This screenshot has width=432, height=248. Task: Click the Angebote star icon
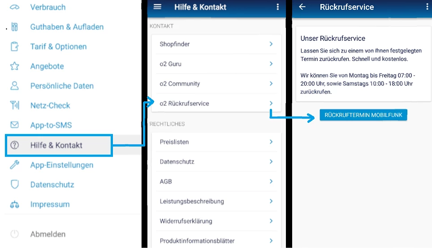click(x=15, y=66)
